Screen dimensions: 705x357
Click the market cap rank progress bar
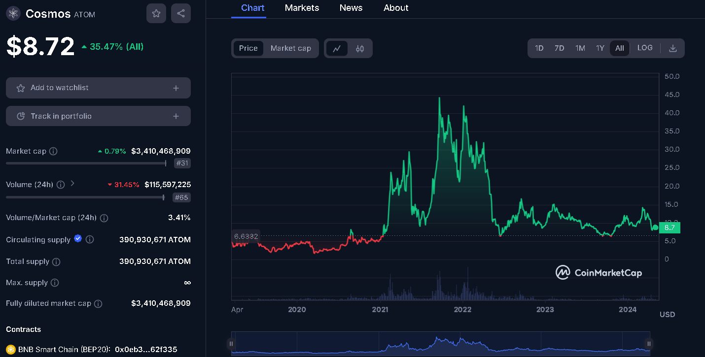86,163
